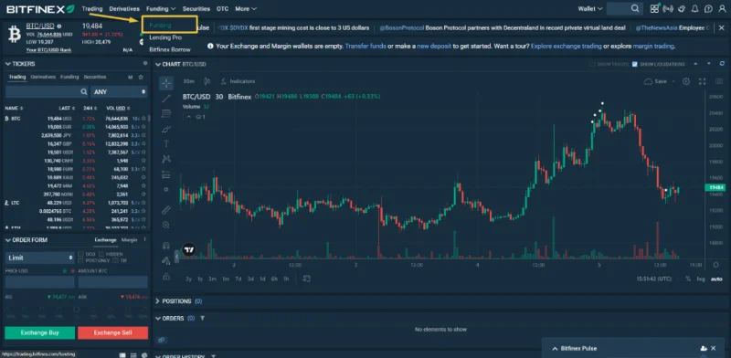731x358 pixels.
Task: Open the Limit order type dropdown
Action: tap(39, 258)
